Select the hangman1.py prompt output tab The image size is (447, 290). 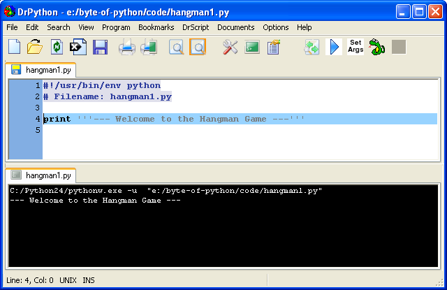click(x=41, y=175)
